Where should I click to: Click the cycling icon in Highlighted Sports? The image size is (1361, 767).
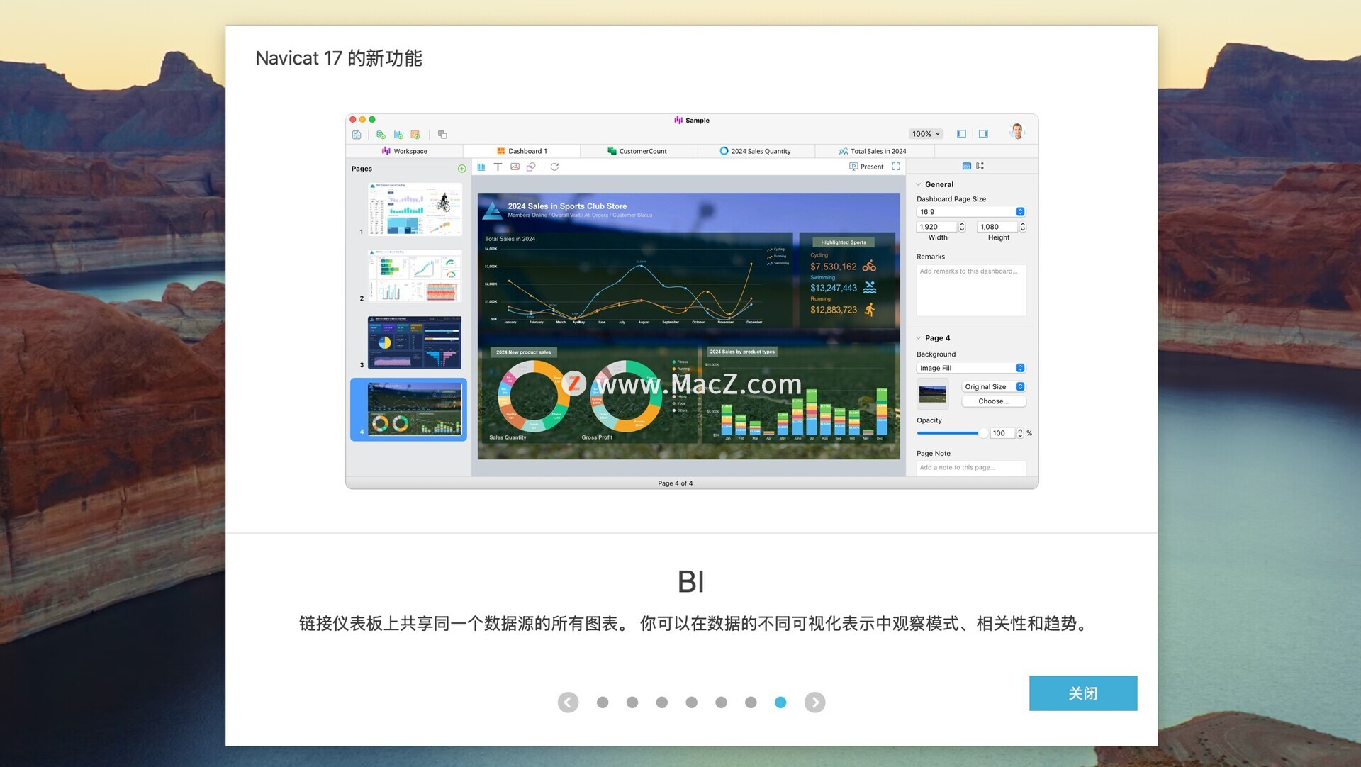tap(869, 267)
